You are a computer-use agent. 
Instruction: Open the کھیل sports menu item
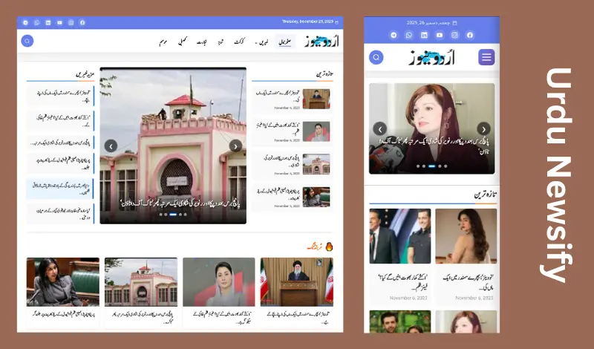183,42
